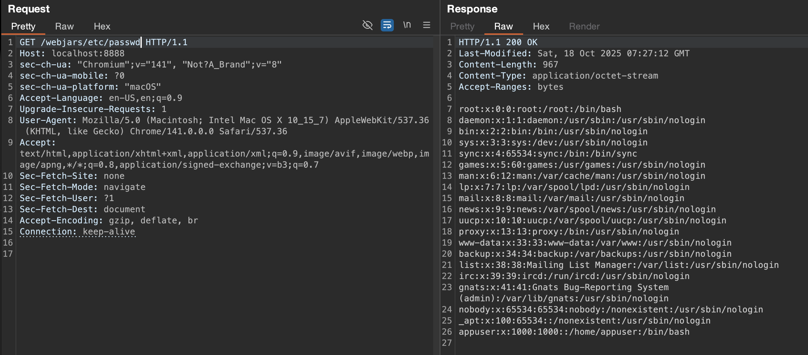The height and width of the screenshot is (355, 808).
Task: Open the Response Render tab
Action: (x=584, y=27)
